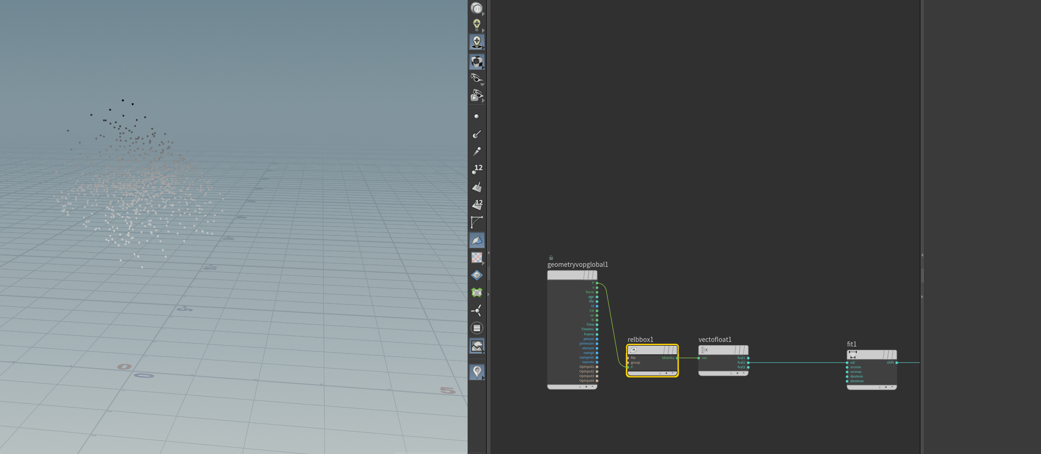Show point numbers icon with 12
The height and width of the screenshot is (454, 1041).
[477, 169]
